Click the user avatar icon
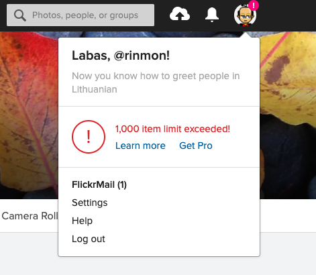The image size is (316, 275). (245, 15)
